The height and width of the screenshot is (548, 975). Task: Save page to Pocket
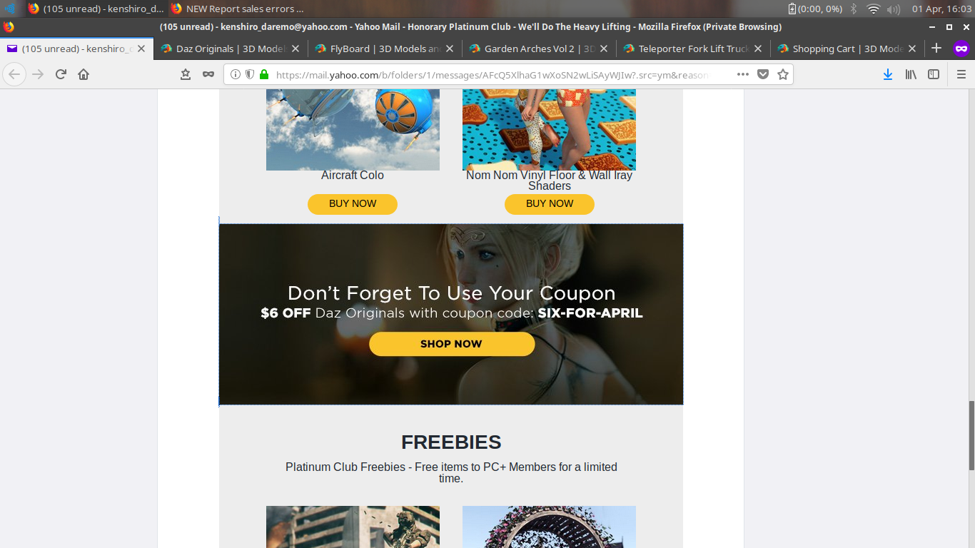pos(763,74)
